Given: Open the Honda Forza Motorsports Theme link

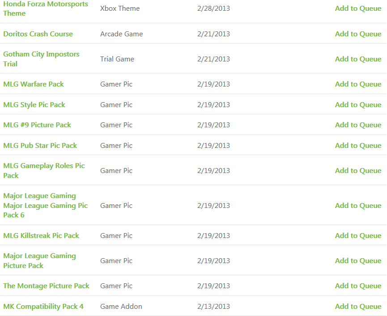Looking at the screenshot, I should (46, 9).
